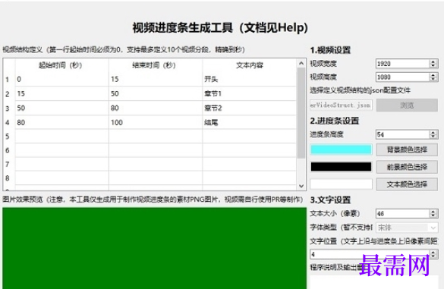
Task: Click the greyed 浏览 browse button
Action: (407, 105)
